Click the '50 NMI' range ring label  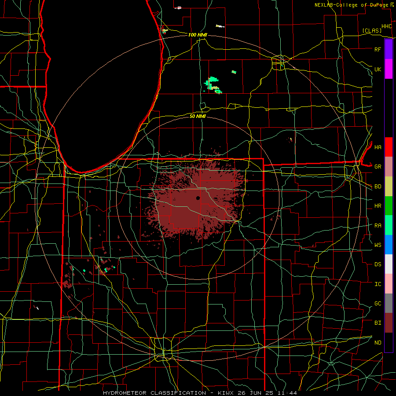click(198, 116)
